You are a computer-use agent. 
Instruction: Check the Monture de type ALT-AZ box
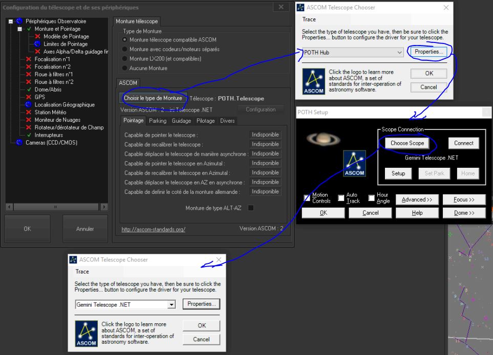click(251, 208)
